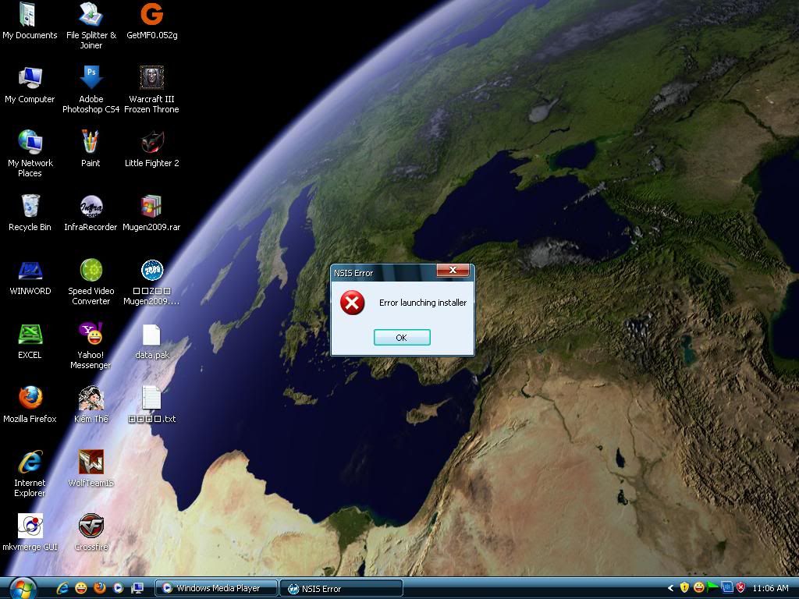Select the File Splitter & Joiner icon
This screenshot has width=799, height=599.
pyautogui.click(x=91, y=26)
